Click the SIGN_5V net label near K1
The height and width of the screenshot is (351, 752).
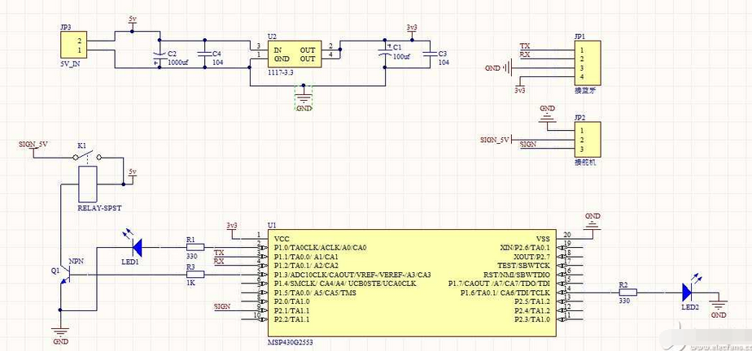tap(33, 144)
